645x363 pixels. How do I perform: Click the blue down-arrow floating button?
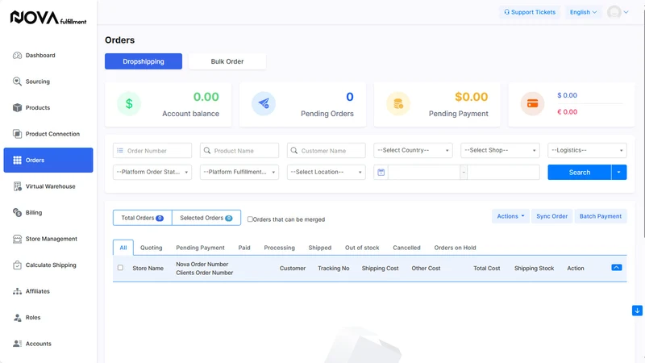coord(637,311)
